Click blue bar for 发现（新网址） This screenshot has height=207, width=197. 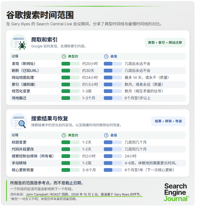[x=113, y=64]
